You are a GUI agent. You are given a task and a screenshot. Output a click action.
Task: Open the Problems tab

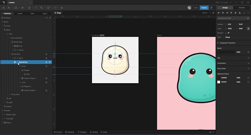pyautogui.click(x=70, y=132)
